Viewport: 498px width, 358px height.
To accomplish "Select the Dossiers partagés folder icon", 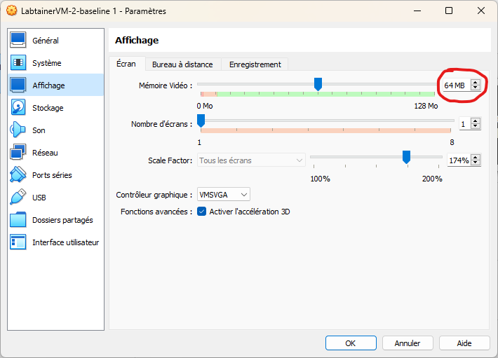I will point(18,220).
